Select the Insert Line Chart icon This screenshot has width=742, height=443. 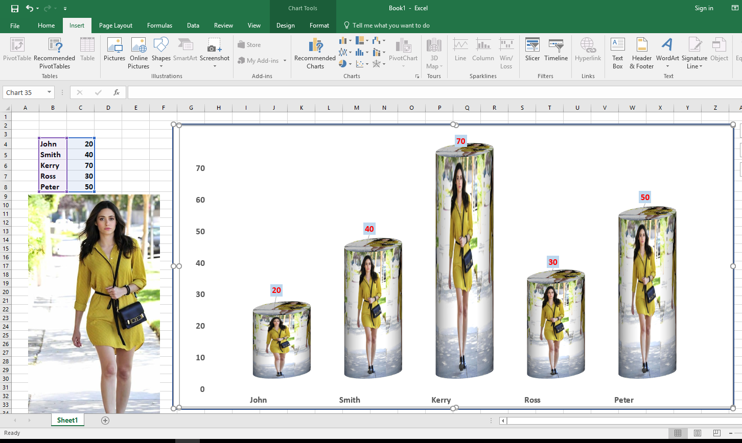coord(343,52)
